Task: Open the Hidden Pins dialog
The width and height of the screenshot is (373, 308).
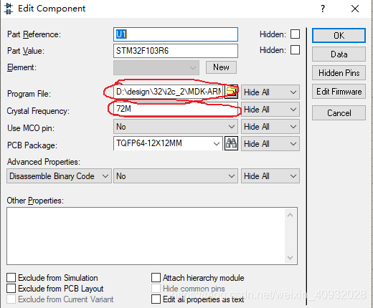Action: [339, 73]
